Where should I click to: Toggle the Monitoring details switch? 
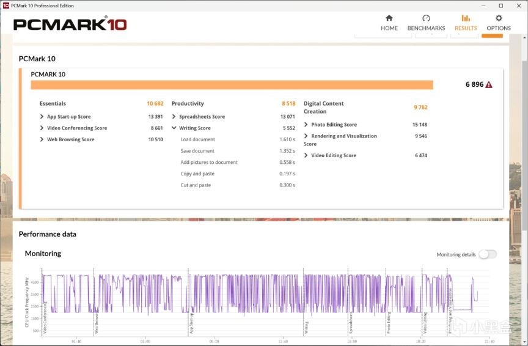(488, 254)
